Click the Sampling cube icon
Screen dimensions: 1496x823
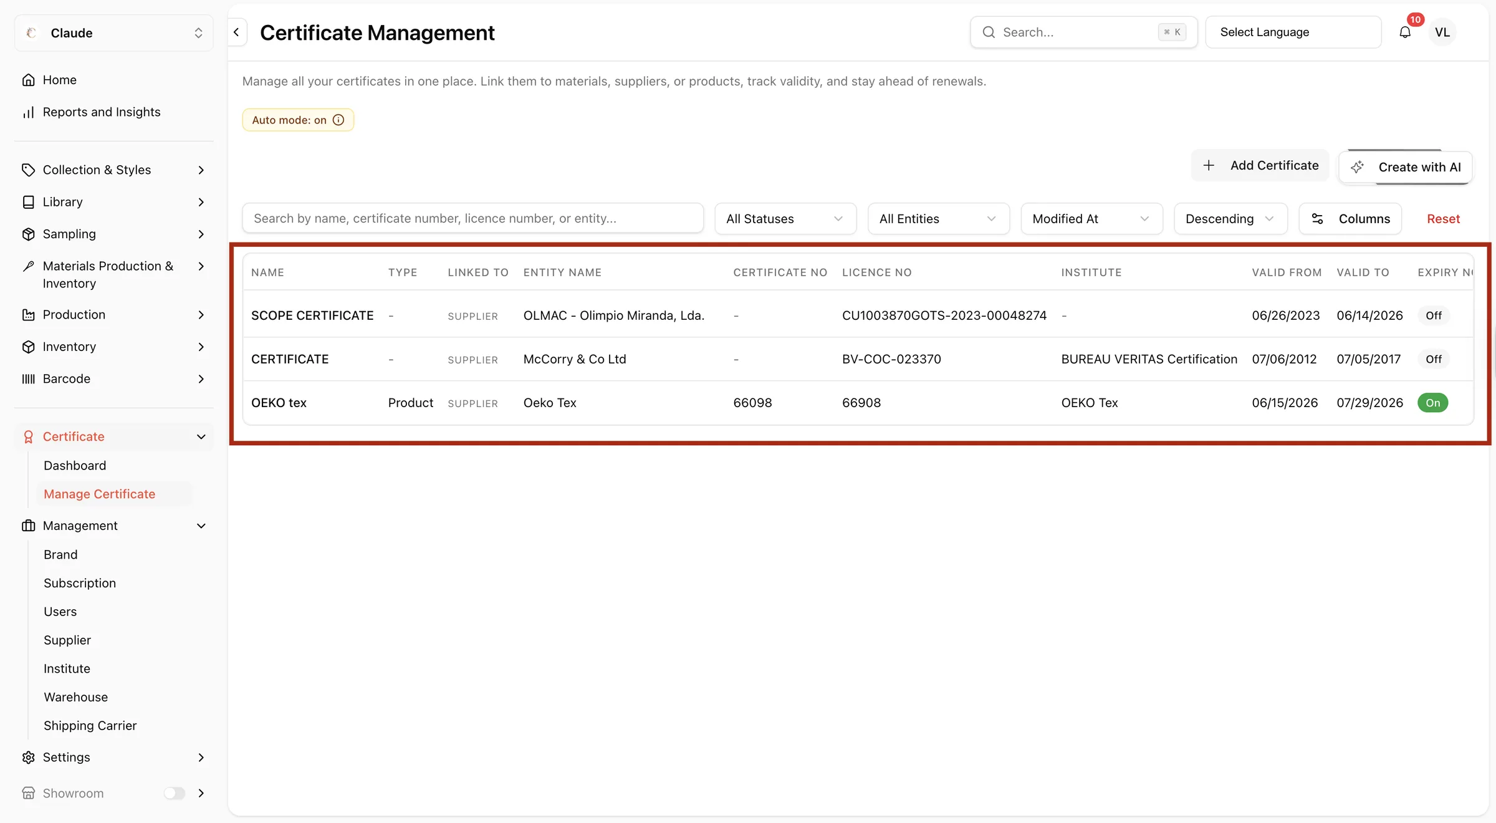point(28,234)
